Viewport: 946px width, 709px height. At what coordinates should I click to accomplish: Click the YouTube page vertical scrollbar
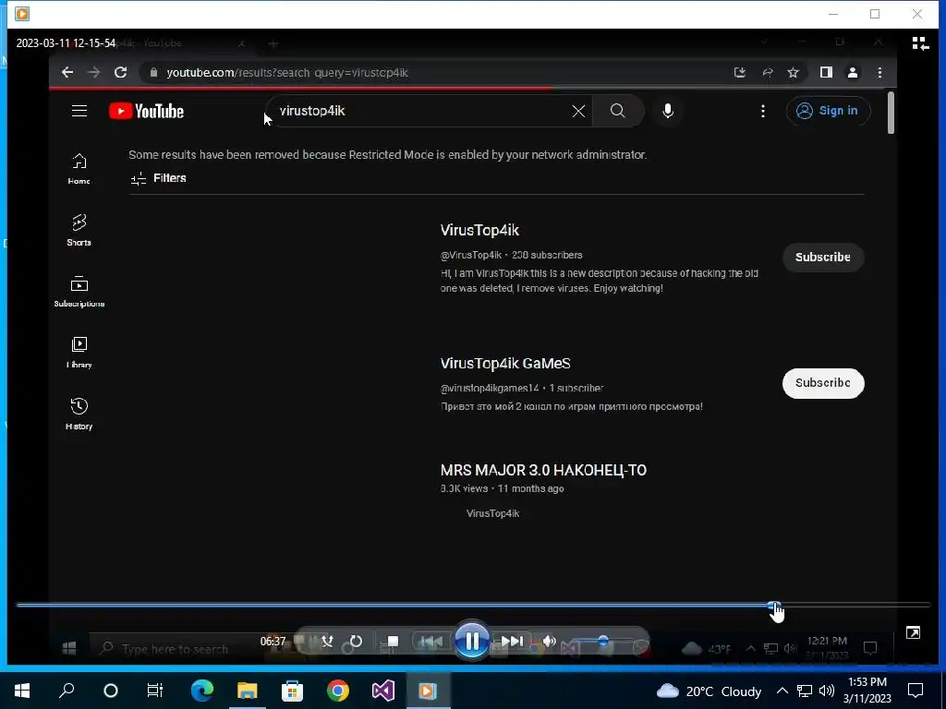891,113
